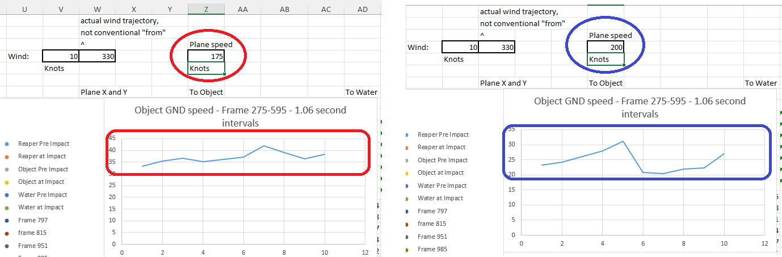Click the "To Water" cell in column AD
The width and height of the screenshot is (782, 257).
pyautogui.click(x=361, y=92)
